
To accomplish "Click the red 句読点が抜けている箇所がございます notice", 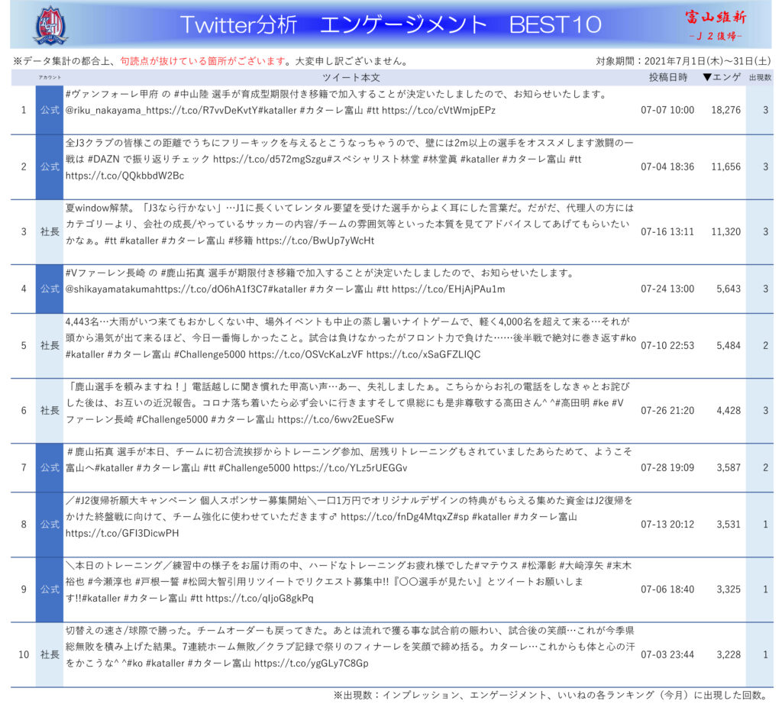I will tap(202, 61).
